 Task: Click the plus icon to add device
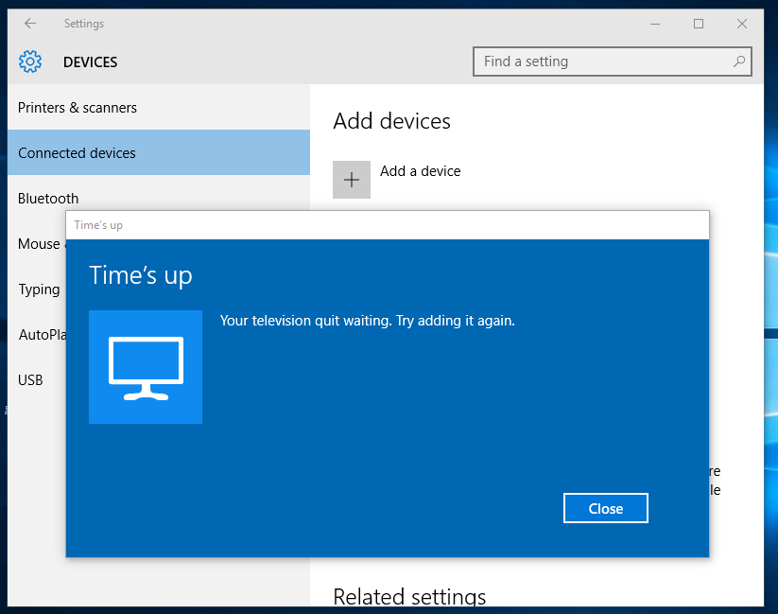(x=352, y=180)
